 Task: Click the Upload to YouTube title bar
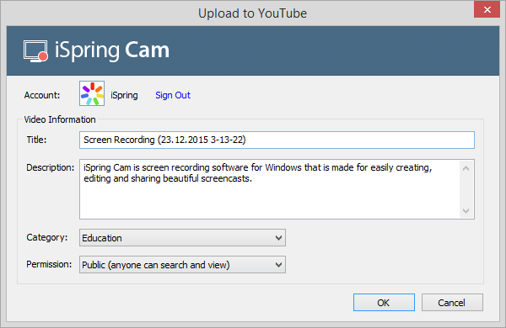point(253,13)
